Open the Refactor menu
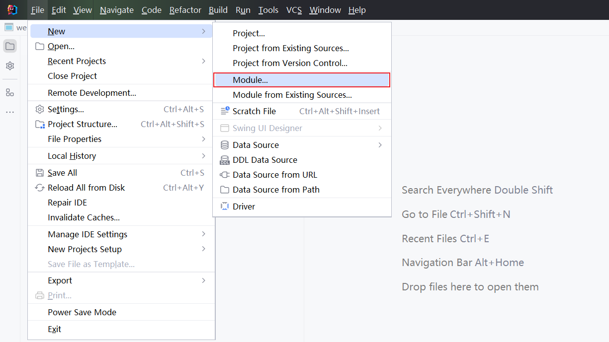 [185, 9]
